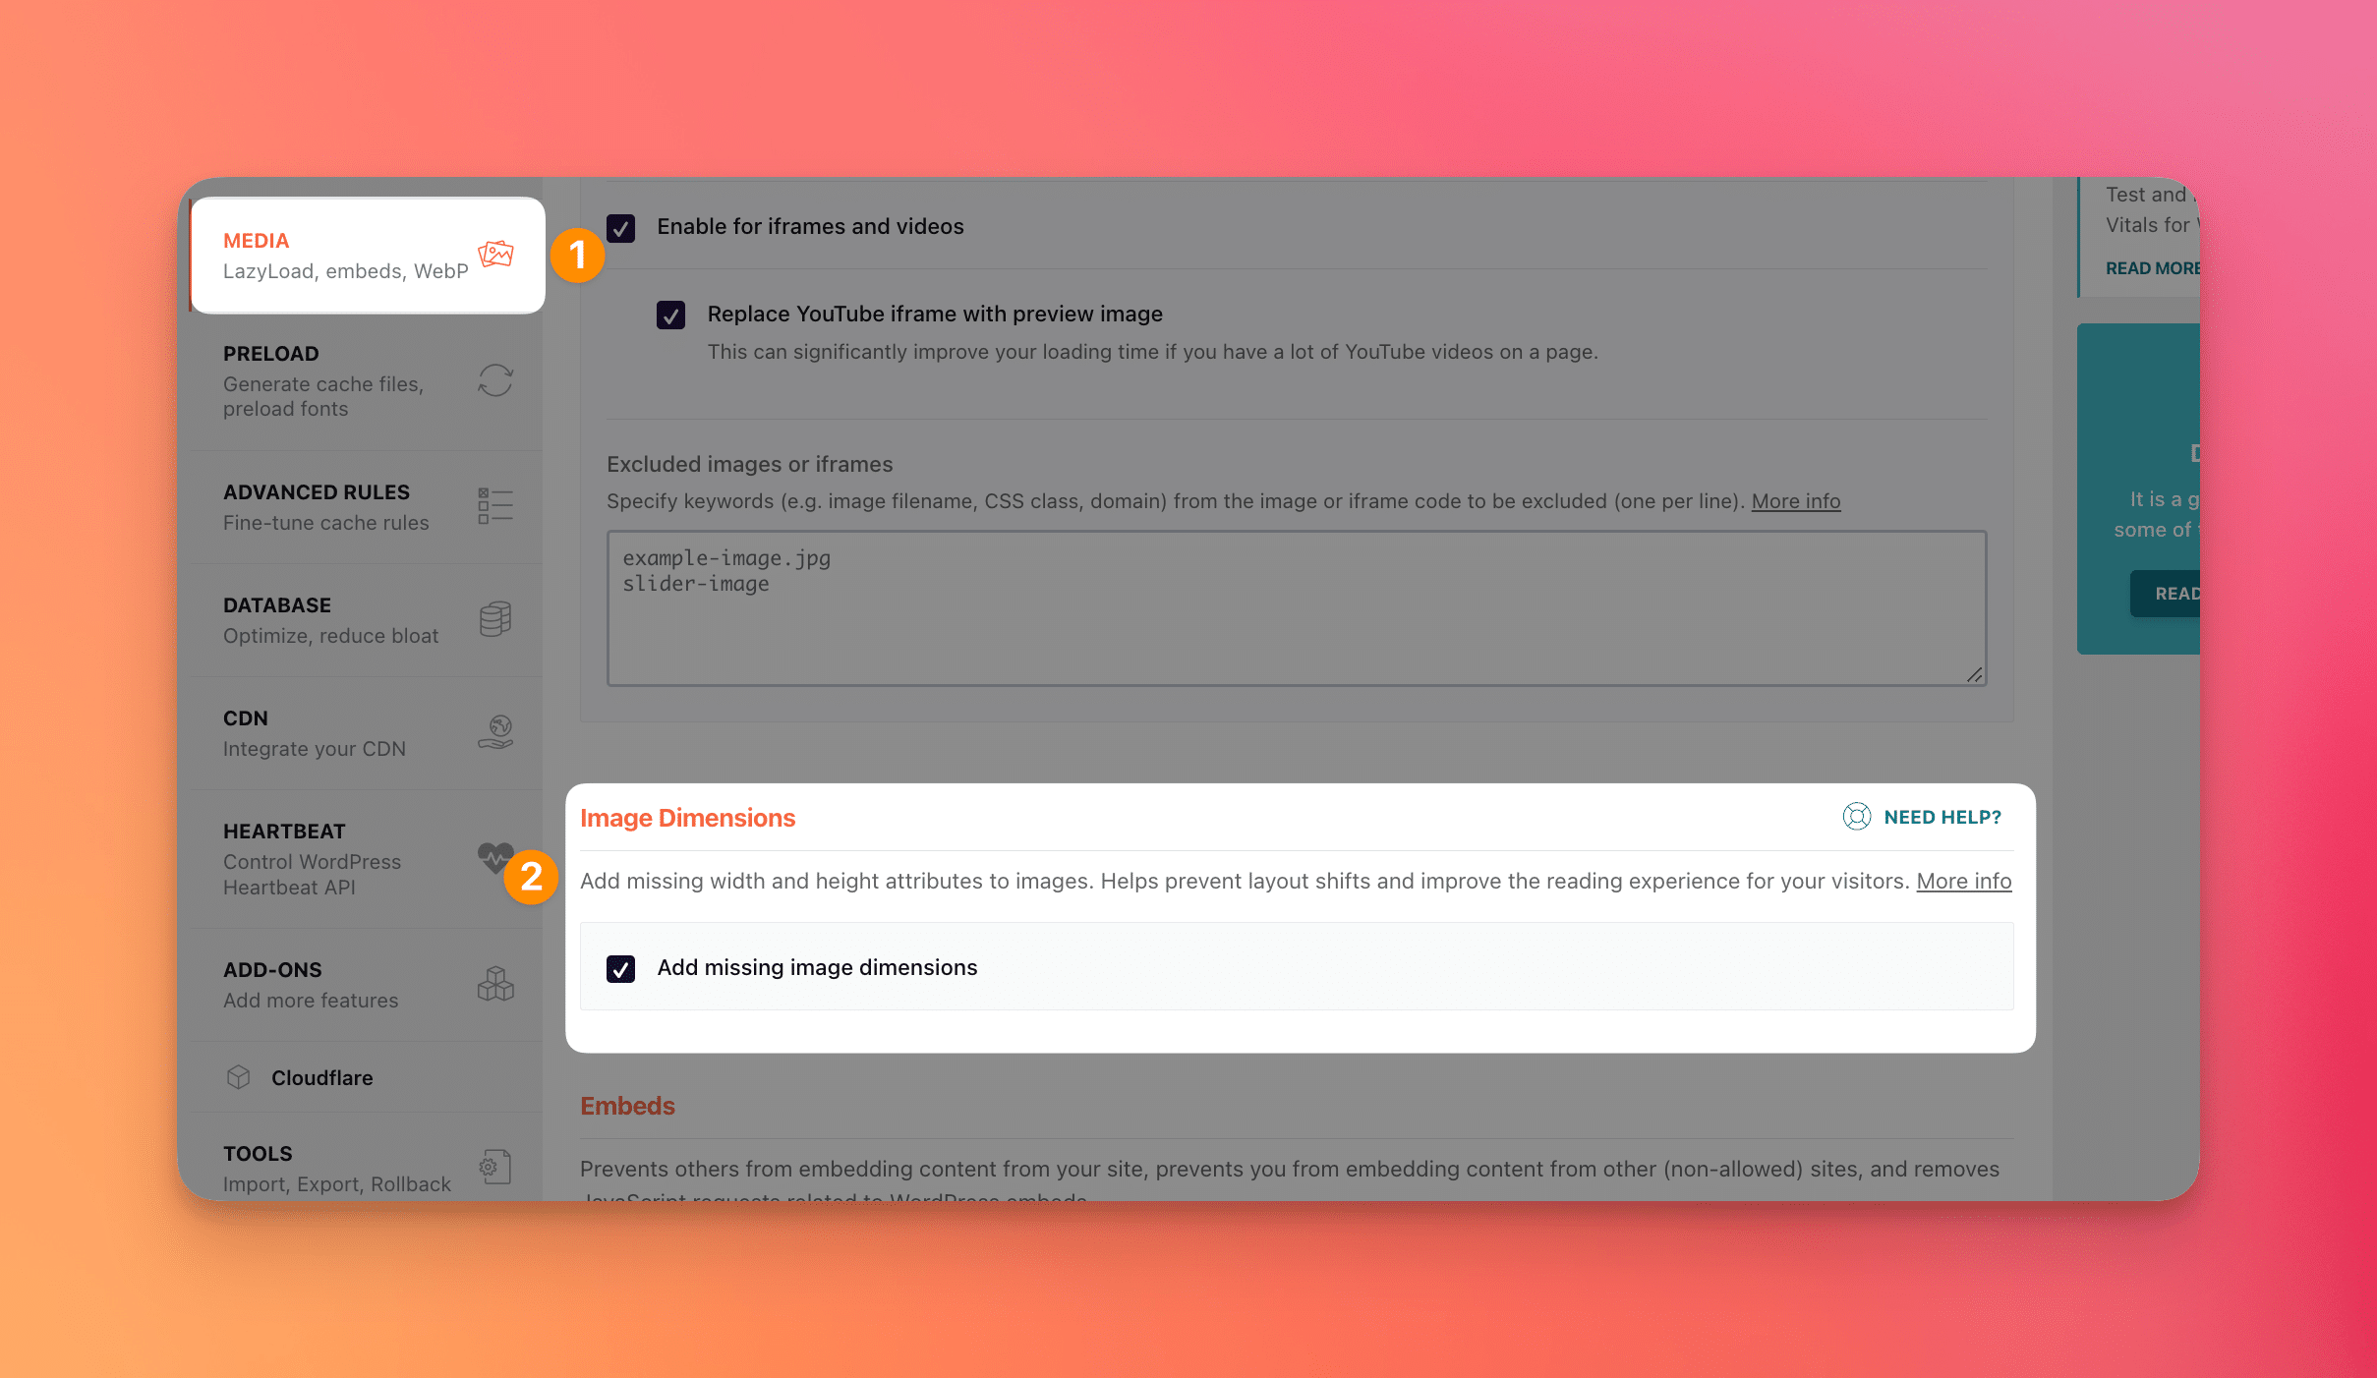This screenshot has width=2377, height=1378.
Task: Enable Add missing image dimensions
Action: [x=621, y=966]
